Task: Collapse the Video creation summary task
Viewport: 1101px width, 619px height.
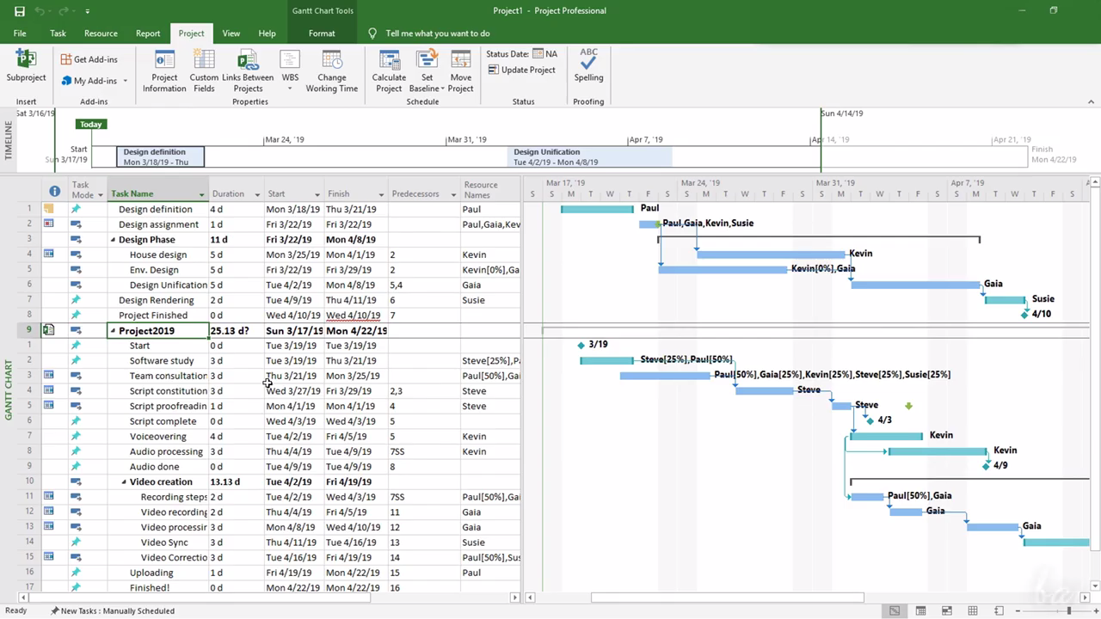Action: (124, 482)
